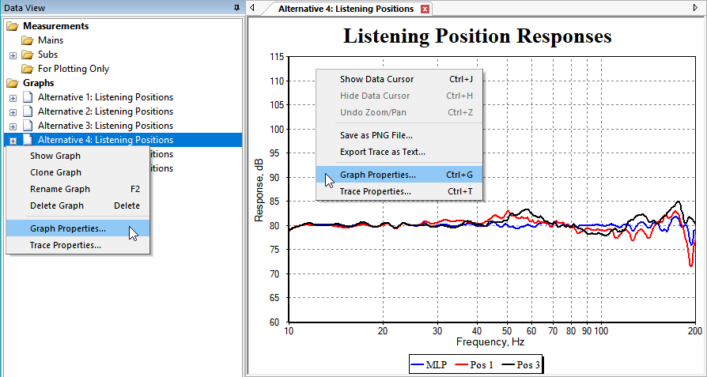Click the Subs folder icon
707x377 pixels.
[x=28, y=55]
